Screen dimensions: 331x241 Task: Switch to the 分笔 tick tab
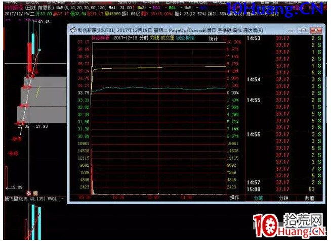click(258, 198)
